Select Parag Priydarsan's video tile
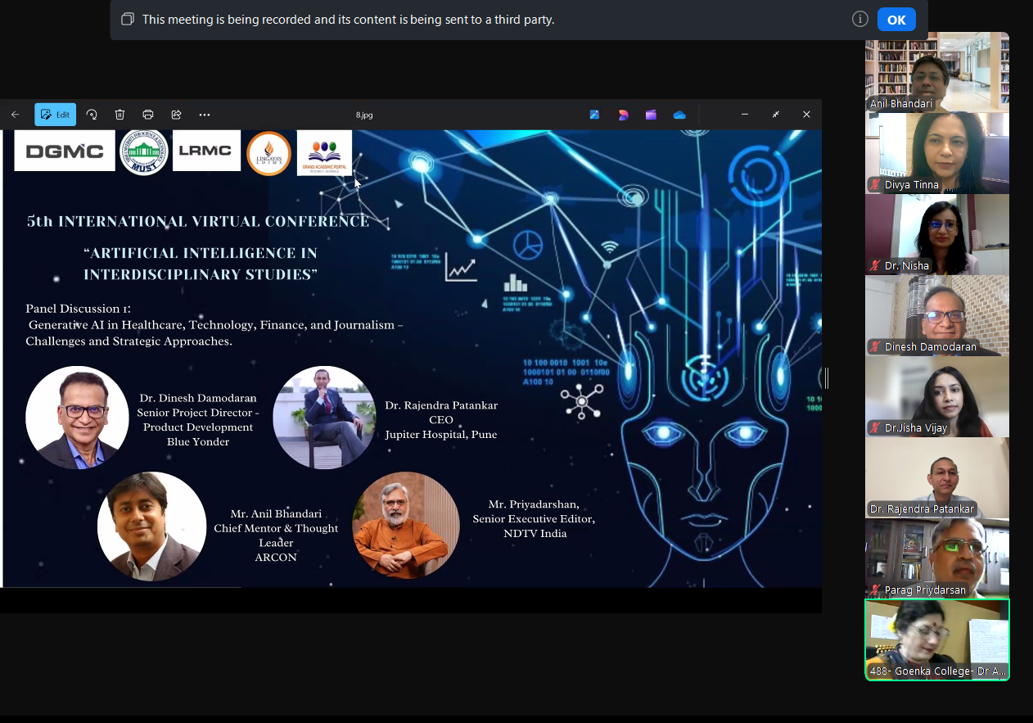The width and height of the screenshot is (1033, 723). point(937,558)
